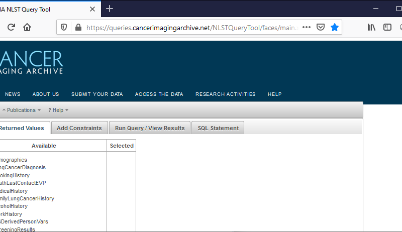Save page to Pocket icon
This screenshot has height=232, width=402.
click(321, 27)
